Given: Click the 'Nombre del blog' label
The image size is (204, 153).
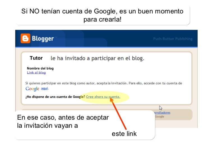Looking at the screenshot, I should click(x=40, y=68).
